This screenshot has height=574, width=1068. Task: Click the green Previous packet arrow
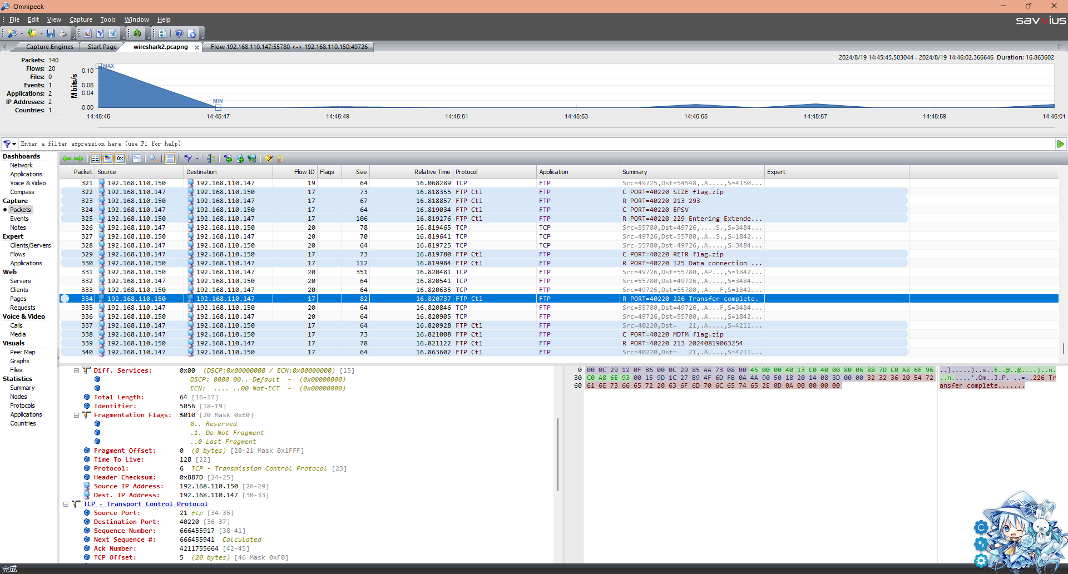tap(67, 159)
